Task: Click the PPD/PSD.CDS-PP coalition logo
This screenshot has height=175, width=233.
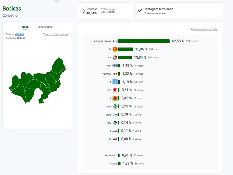Action: tap(115, 41)
